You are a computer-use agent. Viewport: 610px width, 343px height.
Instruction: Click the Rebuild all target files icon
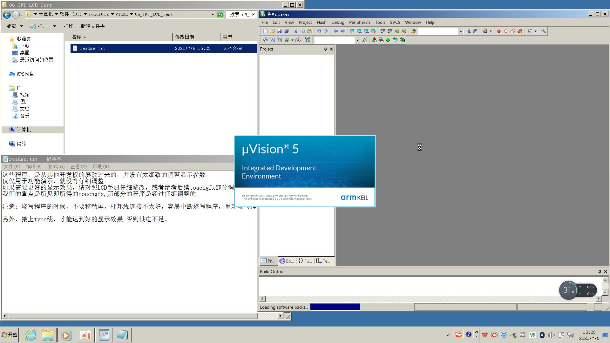[279, 40]
